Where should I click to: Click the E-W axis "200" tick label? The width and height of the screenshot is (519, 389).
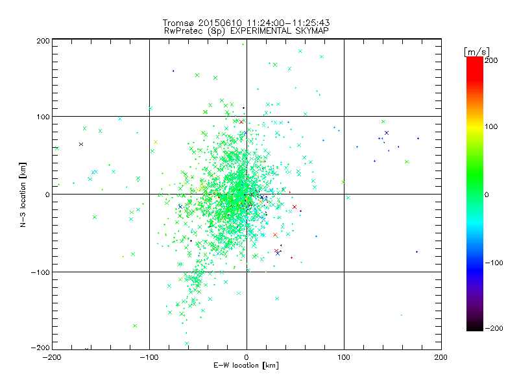click(441, 357)
